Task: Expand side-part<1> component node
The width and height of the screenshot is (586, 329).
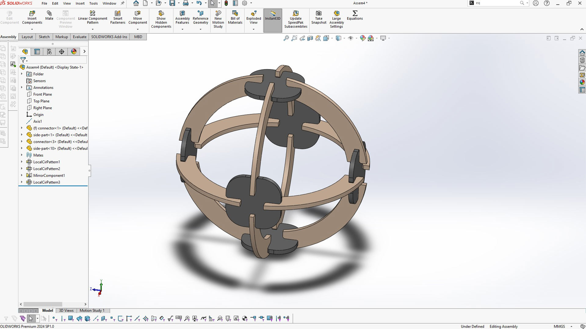Action: tap(22, 135)
